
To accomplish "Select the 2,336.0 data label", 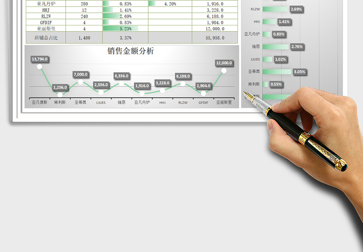I will 101,85.
